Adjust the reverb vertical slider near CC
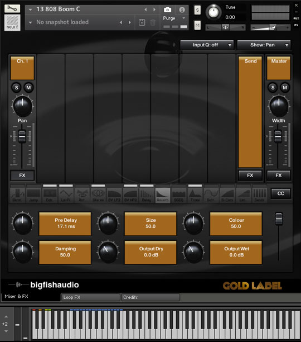 (x=279, y=218)
